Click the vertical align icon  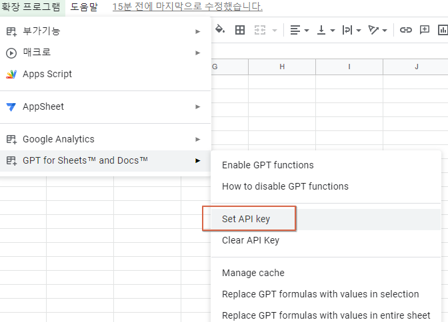tap(321, 30)
